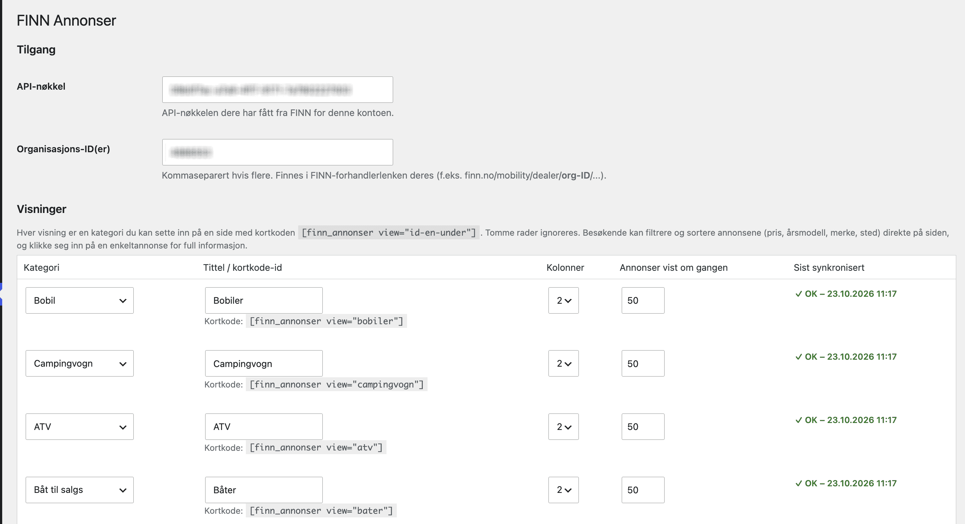Open the Bobil category dropdown
This screenshot has height=524, width=965.
[80, 300]
